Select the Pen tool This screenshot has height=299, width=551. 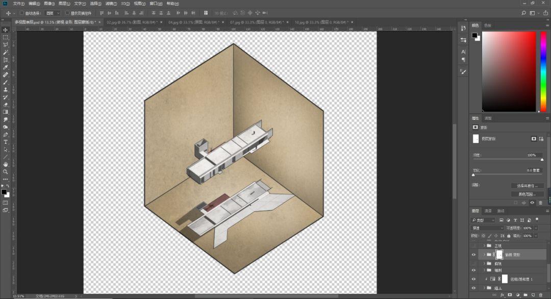pos(5,135)
